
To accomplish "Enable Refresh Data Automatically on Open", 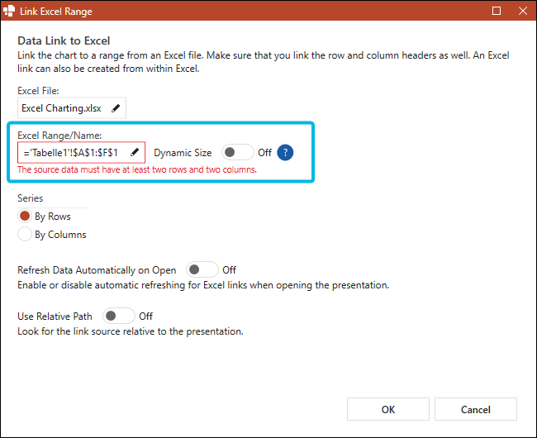I will pos(202,269).
